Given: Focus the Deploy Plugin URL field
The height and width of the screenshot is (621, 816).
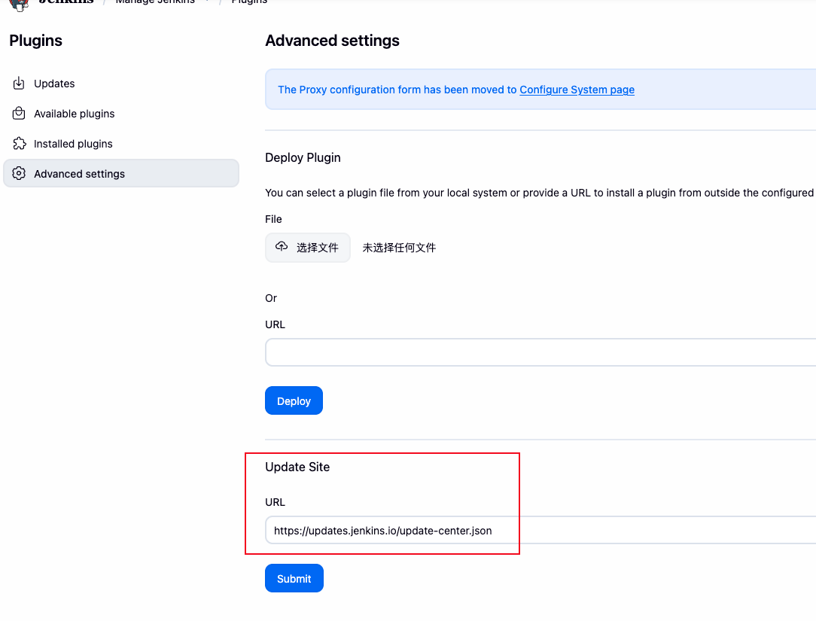Looking at the screenshot, I should (x=540, y=352).
